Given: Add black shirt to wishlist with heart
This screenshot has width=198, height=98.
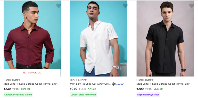Looking at the screenshot, I should pos(192,6).
